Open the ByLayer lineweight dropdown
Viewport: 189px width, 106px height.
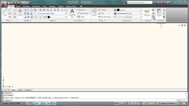(x=141, y=14)
